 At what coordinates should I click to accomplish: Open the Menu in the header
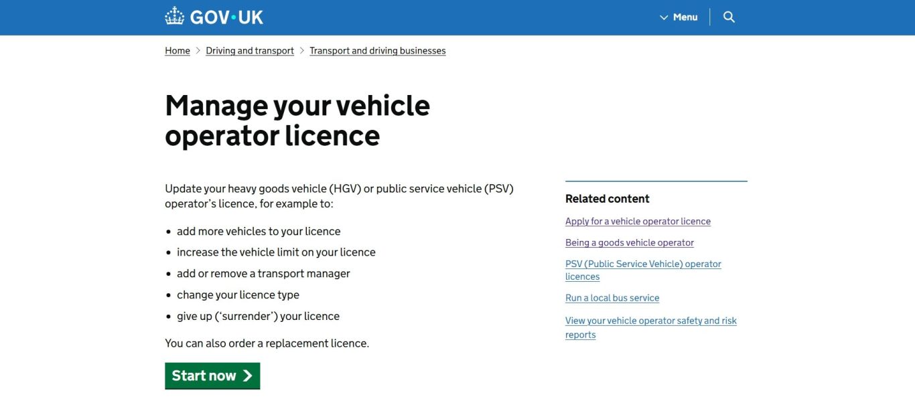pos(685,17)
